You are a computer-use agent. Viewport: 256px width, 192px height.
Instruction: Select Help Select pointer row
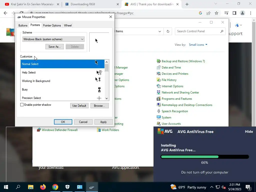[x=62, y=72]
